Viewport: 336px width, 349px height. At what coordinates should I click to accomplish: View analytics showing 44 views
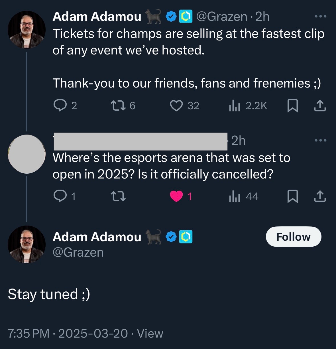[235, 196]
